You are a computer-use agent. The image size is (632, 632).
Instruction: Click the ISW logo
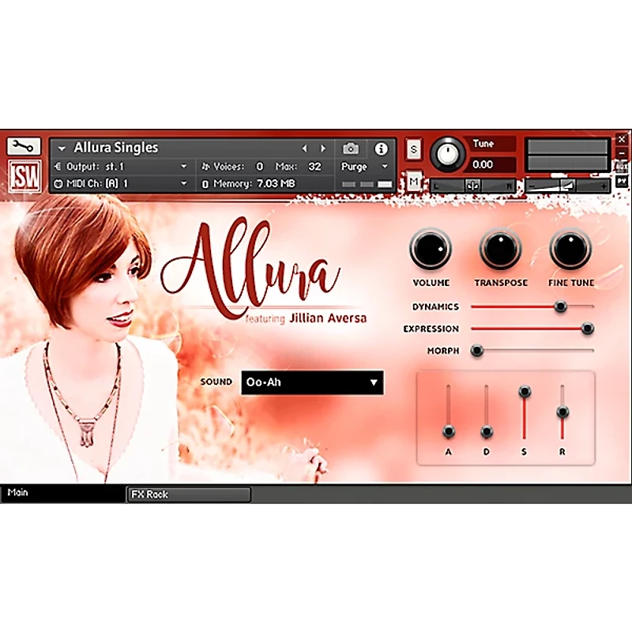(x=25, y=176)
